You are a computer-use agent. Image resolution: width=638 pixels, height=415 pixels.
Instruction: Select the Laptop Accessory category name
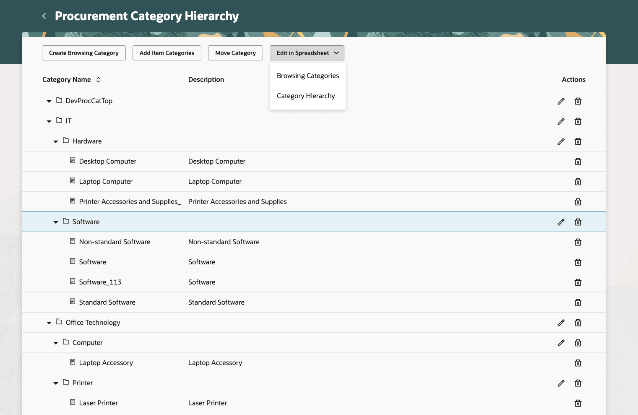pos(106,363)
